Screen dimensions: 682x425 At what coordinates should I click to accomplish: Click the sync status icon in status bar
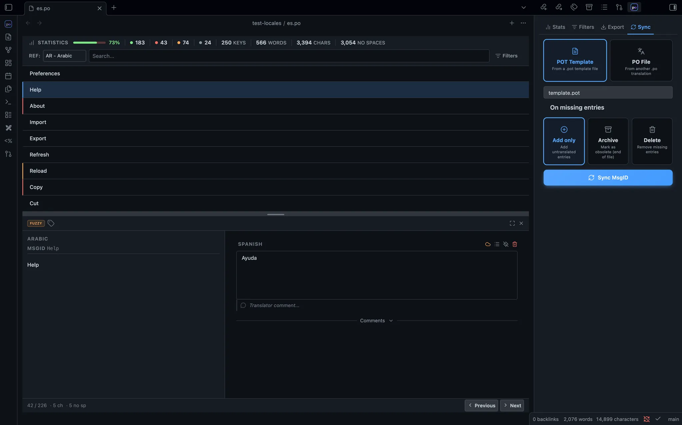[646, 419]
